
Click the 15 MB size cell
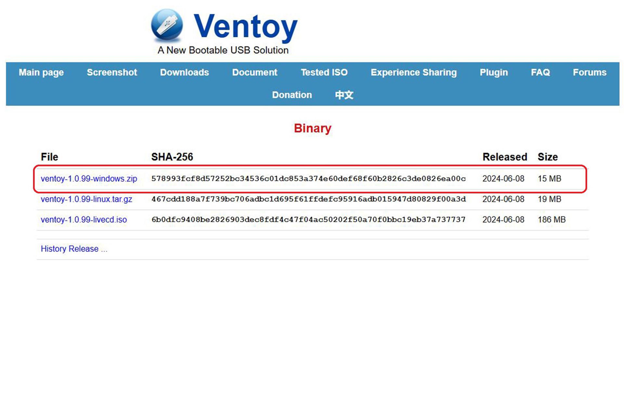(x=549, y=179)
